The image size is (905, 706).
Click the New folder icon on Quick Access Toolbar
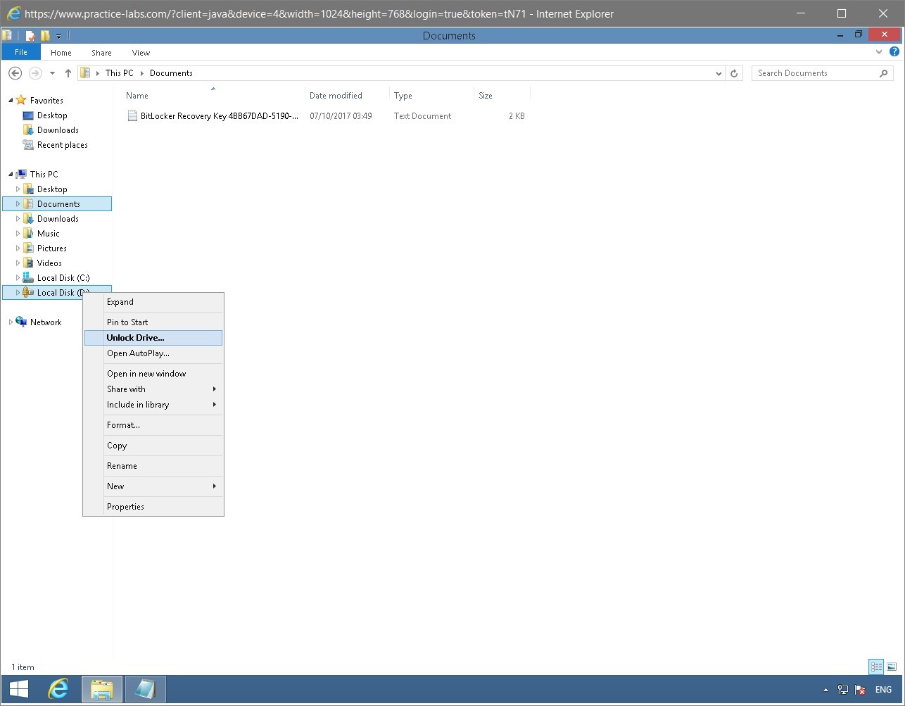pyautogui.click(x=45, y=34)
